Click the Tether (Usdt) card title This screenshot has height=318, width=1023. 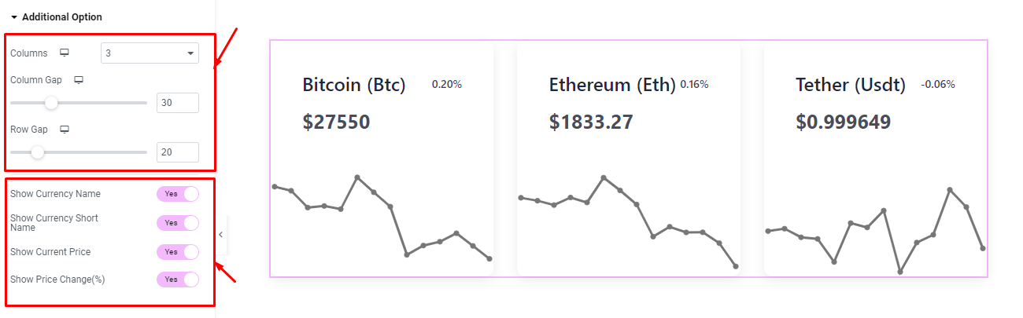(x=851, y=85)
